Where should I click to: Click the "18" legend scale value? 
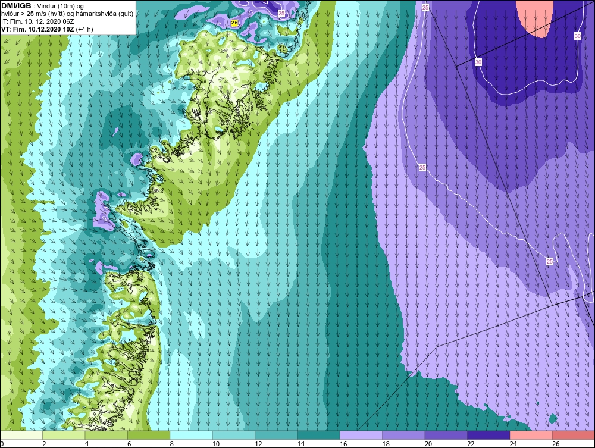pos(386,444)
